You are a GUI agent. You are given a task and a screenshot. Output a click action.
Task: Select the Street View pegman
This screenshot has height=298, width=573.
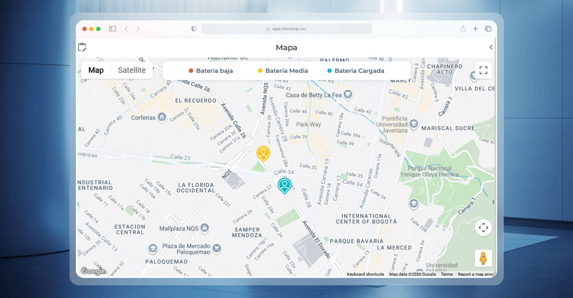tap(483, 258)
